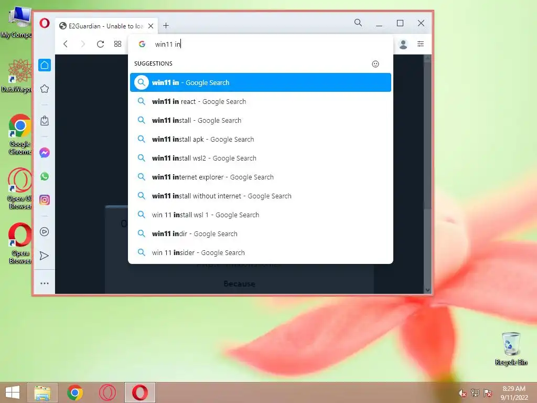Open Shopping bag icon in sidebar
The image size is (537, 403).
[45, 121]
